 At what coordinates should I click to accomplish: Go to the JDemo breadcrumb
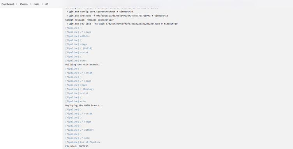click(23, 4)
